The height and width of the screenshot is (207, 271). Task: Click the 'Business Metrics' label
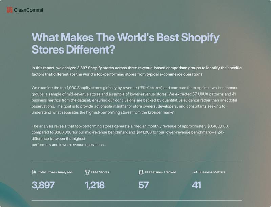(212, 172)
